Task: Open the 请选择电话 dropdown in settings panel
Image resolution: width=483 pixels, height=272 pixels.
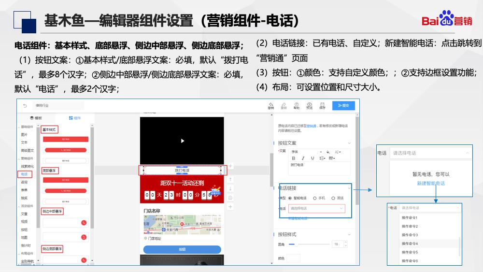Action: 317,209
